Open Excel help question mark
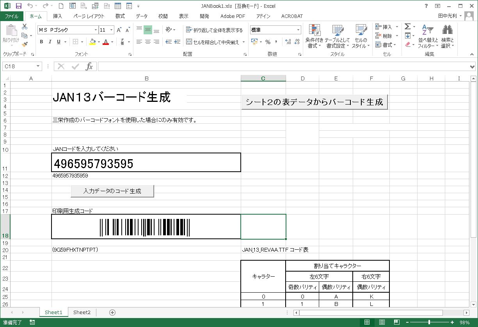 coord(426,6)
